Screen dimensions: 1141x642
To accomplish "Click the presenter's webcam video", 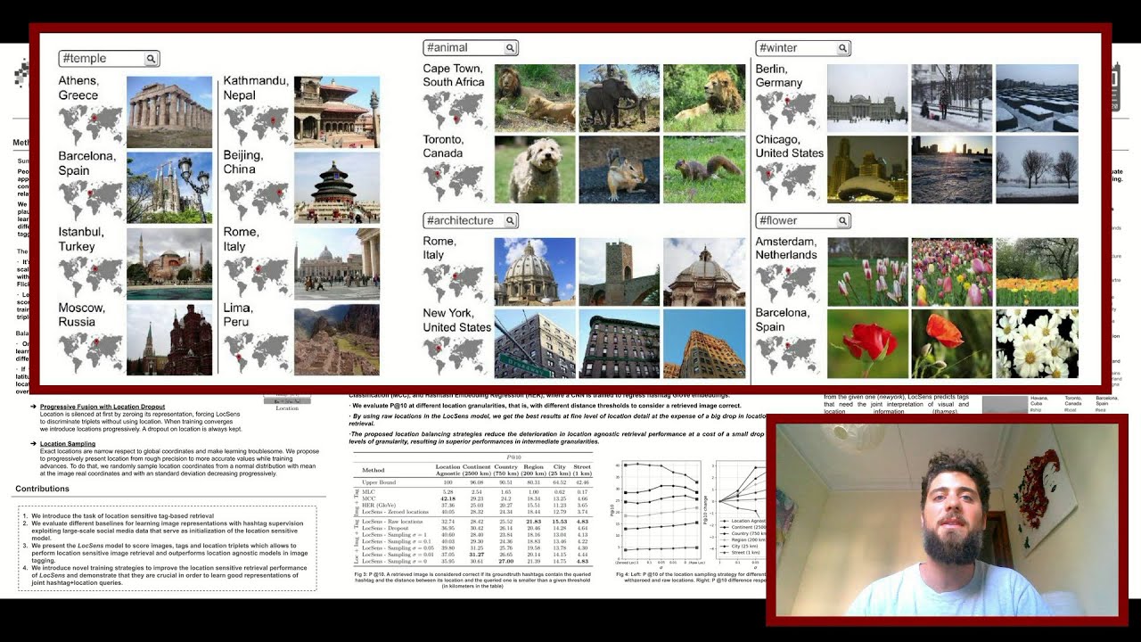I will [x=946, y=519].
